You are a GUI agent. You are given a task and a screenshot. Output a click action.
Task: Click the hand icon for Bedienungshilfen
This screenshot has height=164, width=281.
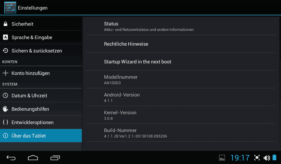tap(5, 109)
